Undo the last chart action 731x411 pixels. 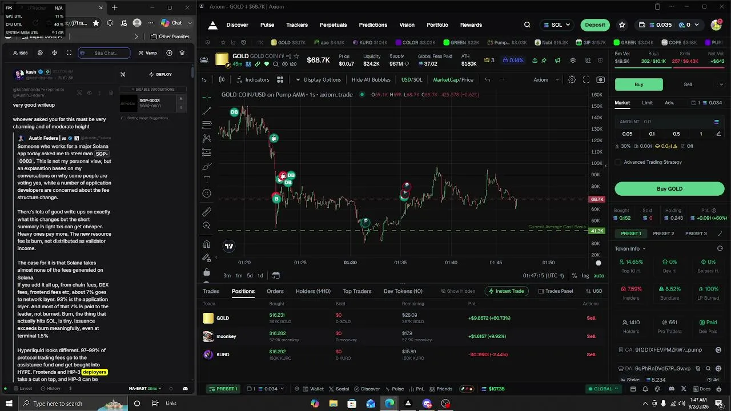click(x=487, y=80)
